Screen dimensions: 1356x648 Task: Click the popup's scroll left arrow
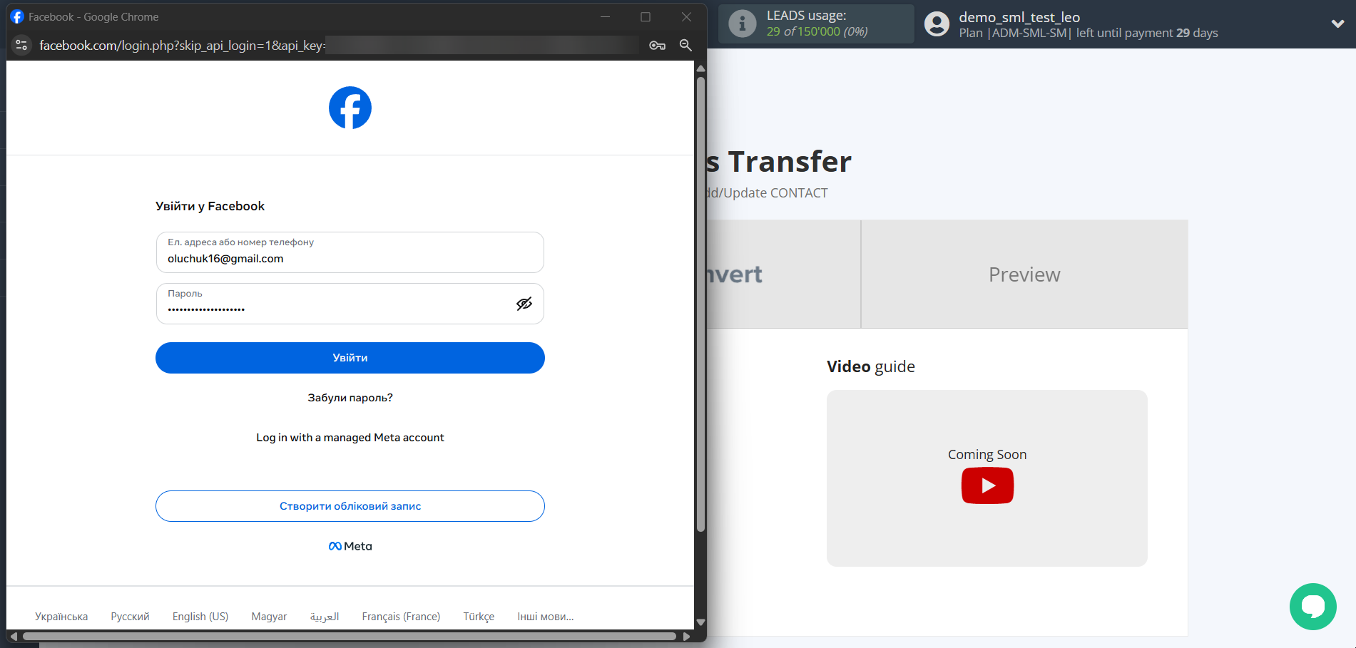(14, 636)
